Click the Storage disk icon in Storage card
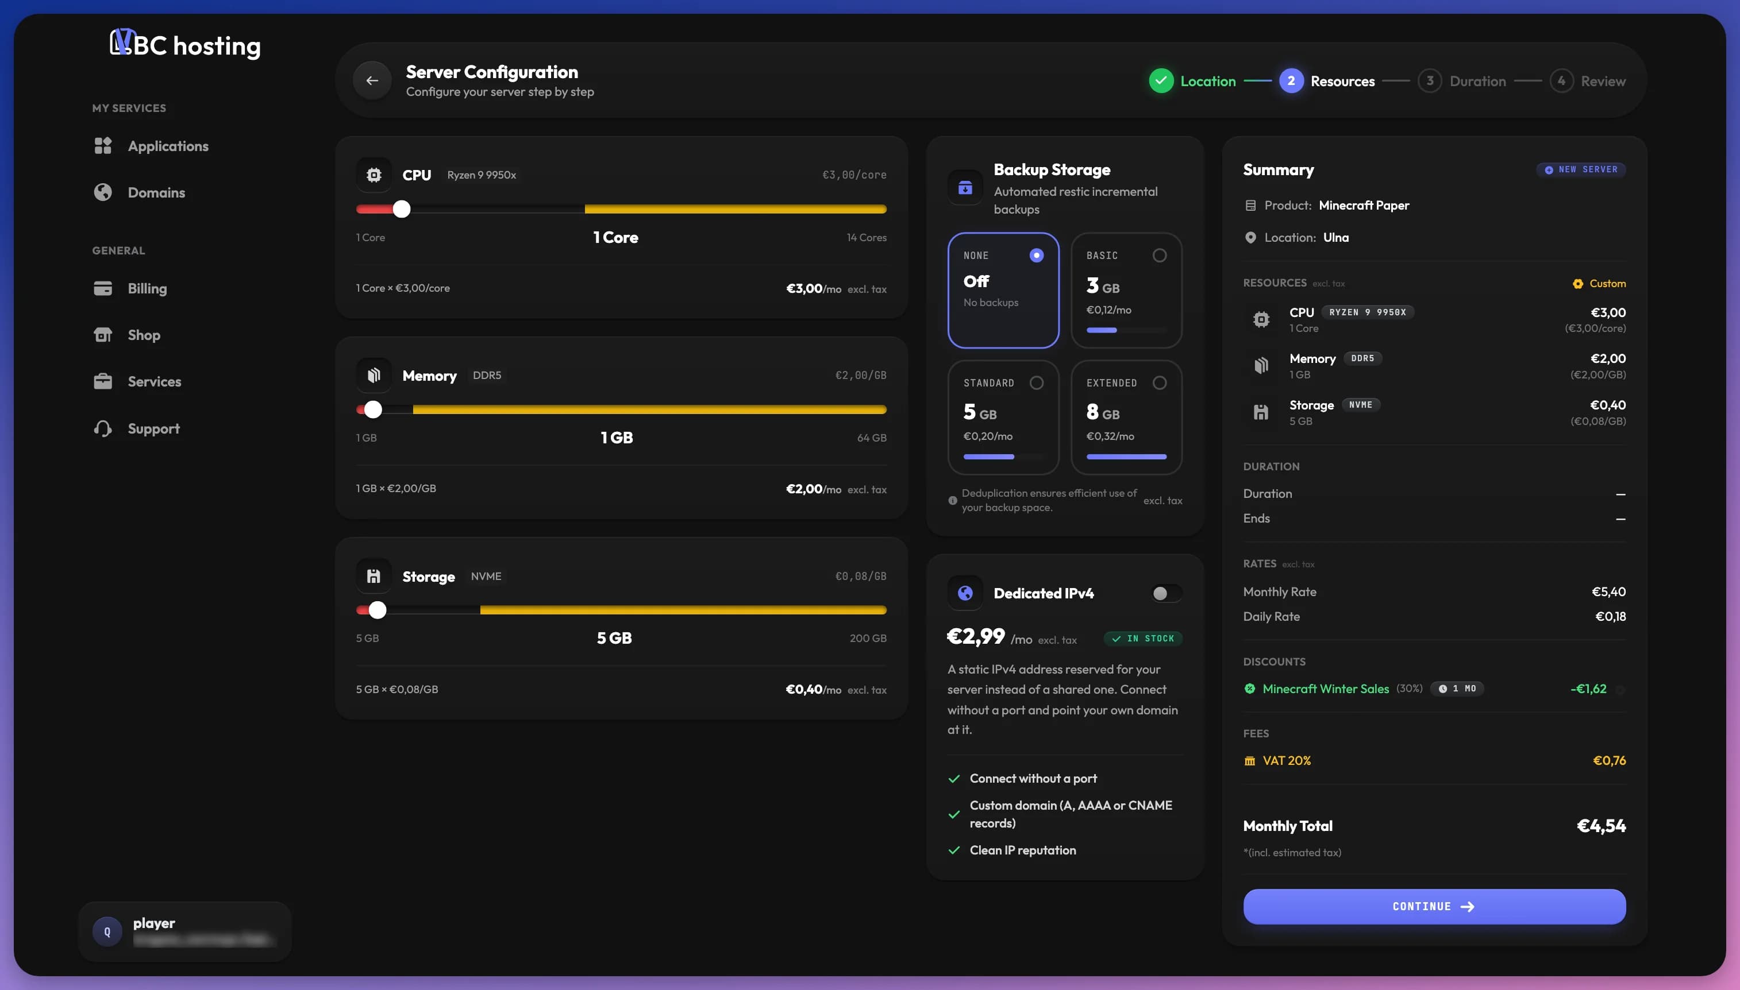Screen dimensions: 1740x990 [x=374, y=576]
